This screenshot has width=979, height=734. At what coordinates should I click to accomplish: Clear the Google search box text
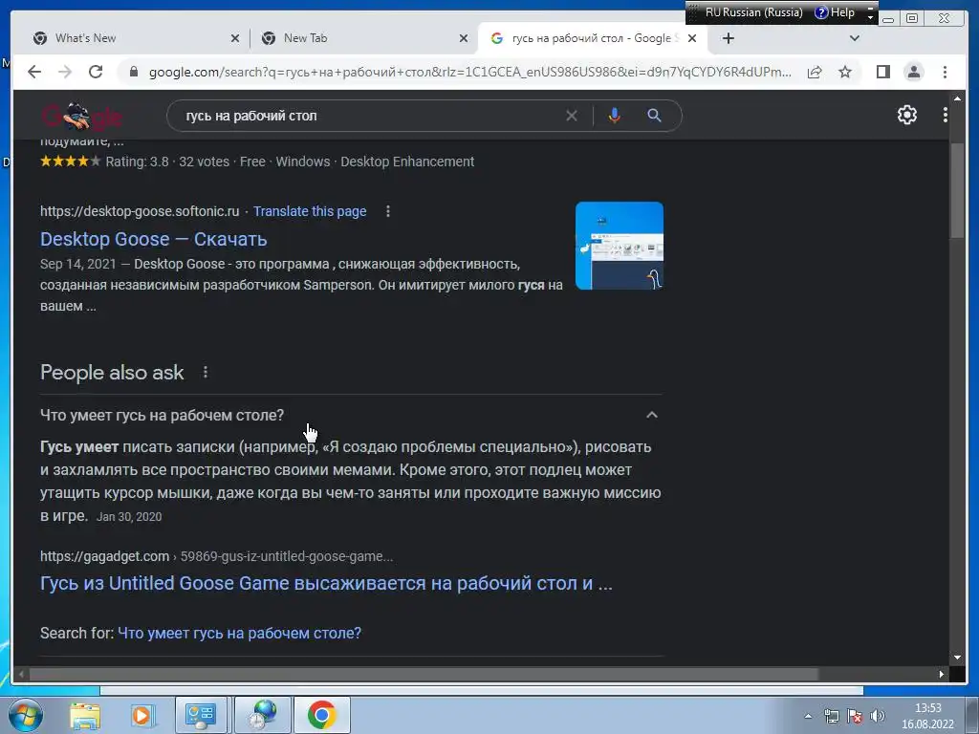[572, 116]
